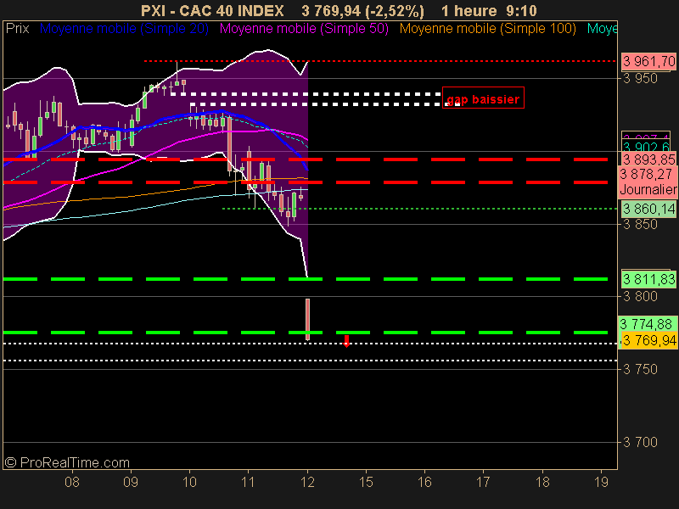This screenshot has height=509, width=679.
Task: Click the 3 774,88 support price label
Action: coord(648,324)
